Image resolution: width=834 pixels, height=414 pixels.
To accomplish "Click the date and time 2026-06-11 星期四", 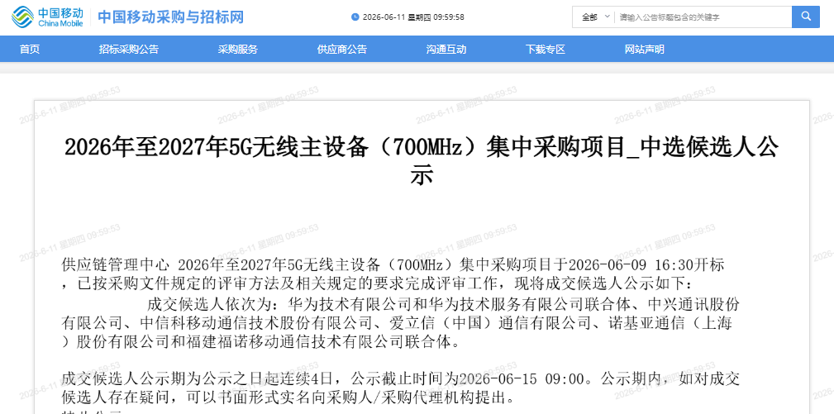I will tap(413, 17).
